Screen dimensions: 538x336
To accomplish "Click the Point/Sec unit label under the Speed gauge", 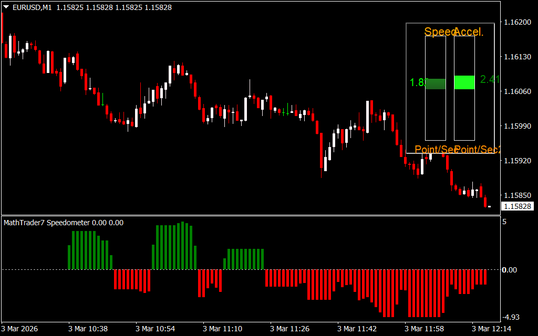I will pyautogui.click(x=435, y=150).
